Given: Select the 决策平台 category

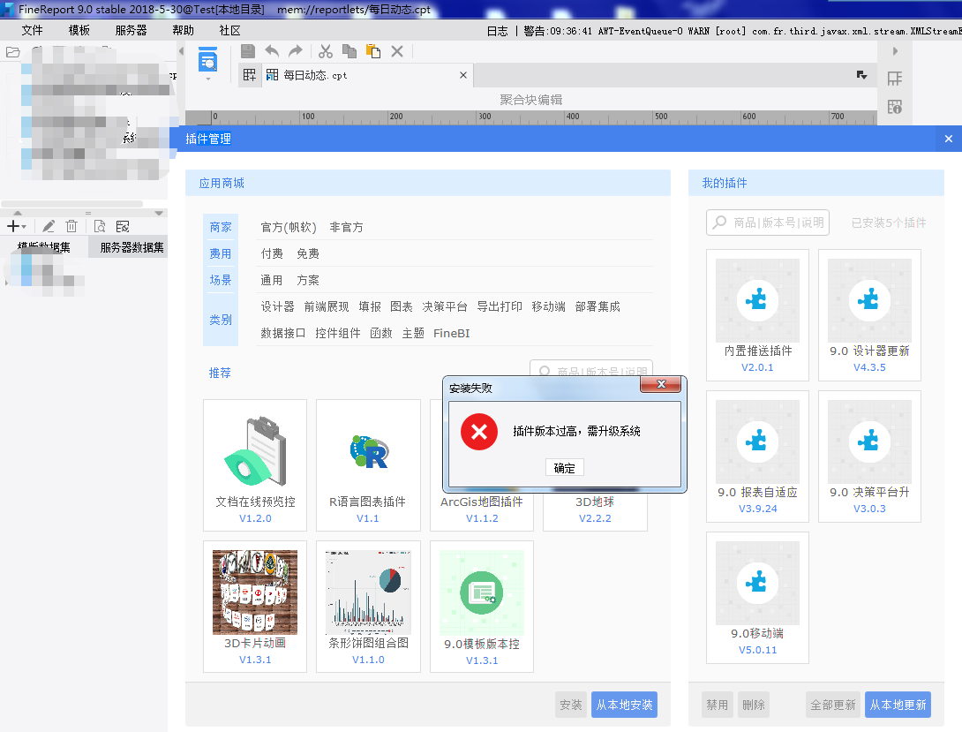Looking at the screenshot, I should pos(445,306).
